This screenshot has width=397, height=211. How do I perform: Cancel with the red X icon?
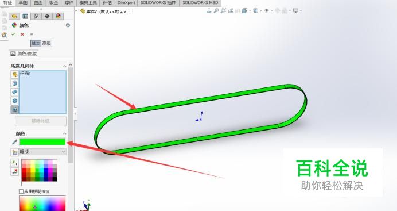click(x=22, y=34)
